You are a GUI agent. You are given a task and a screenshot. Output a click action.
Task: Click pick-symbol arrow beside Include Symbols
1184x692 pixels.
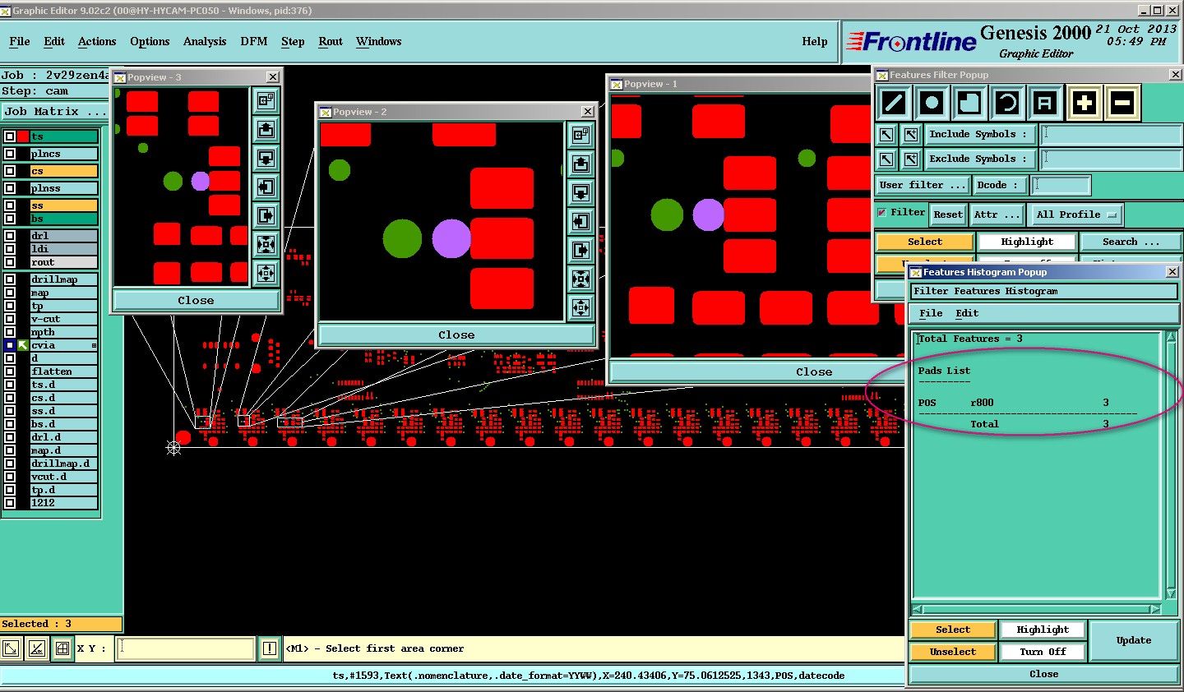tap(886, 134)
